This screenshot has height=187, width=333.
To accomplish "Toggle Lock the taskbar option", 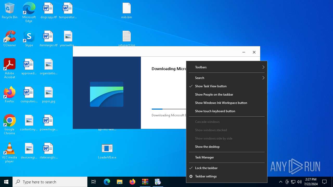I will (227, 168).
